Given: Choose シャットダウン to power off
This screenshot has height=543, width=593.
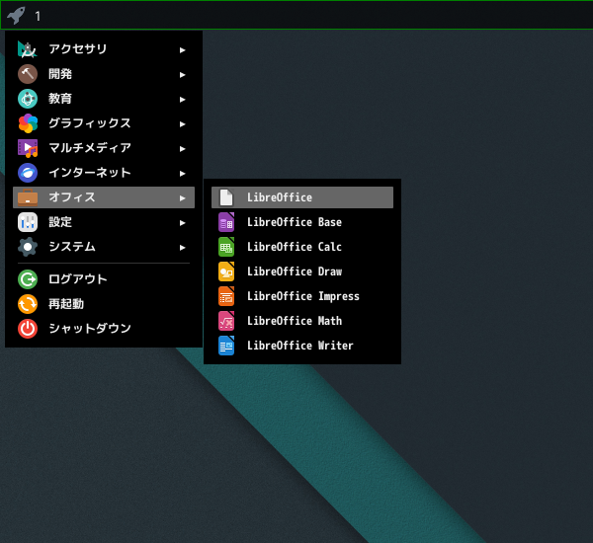Looking at the screenshot, I should (104, 329).
